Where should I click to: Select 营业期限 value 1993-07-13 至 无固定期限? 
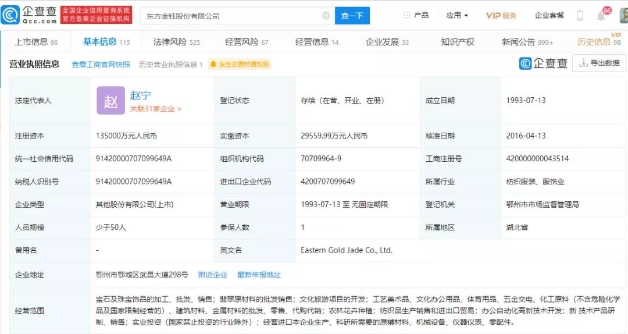point(344,204)
